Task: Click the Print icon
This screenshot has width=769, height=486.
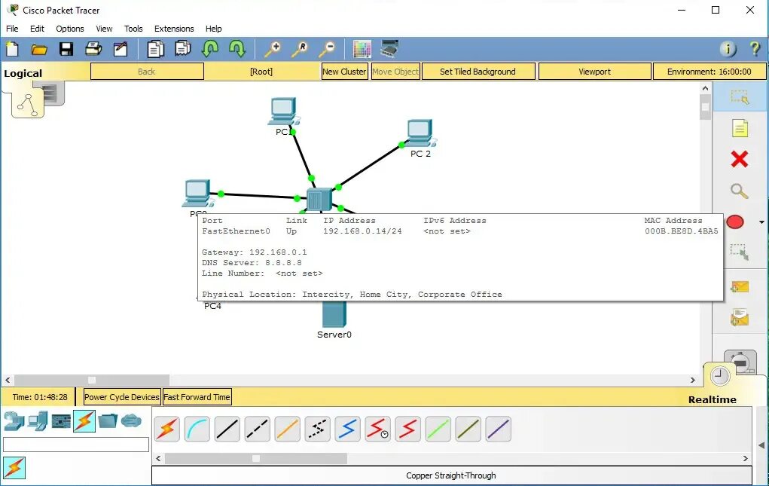Action: tap(93, 49)
